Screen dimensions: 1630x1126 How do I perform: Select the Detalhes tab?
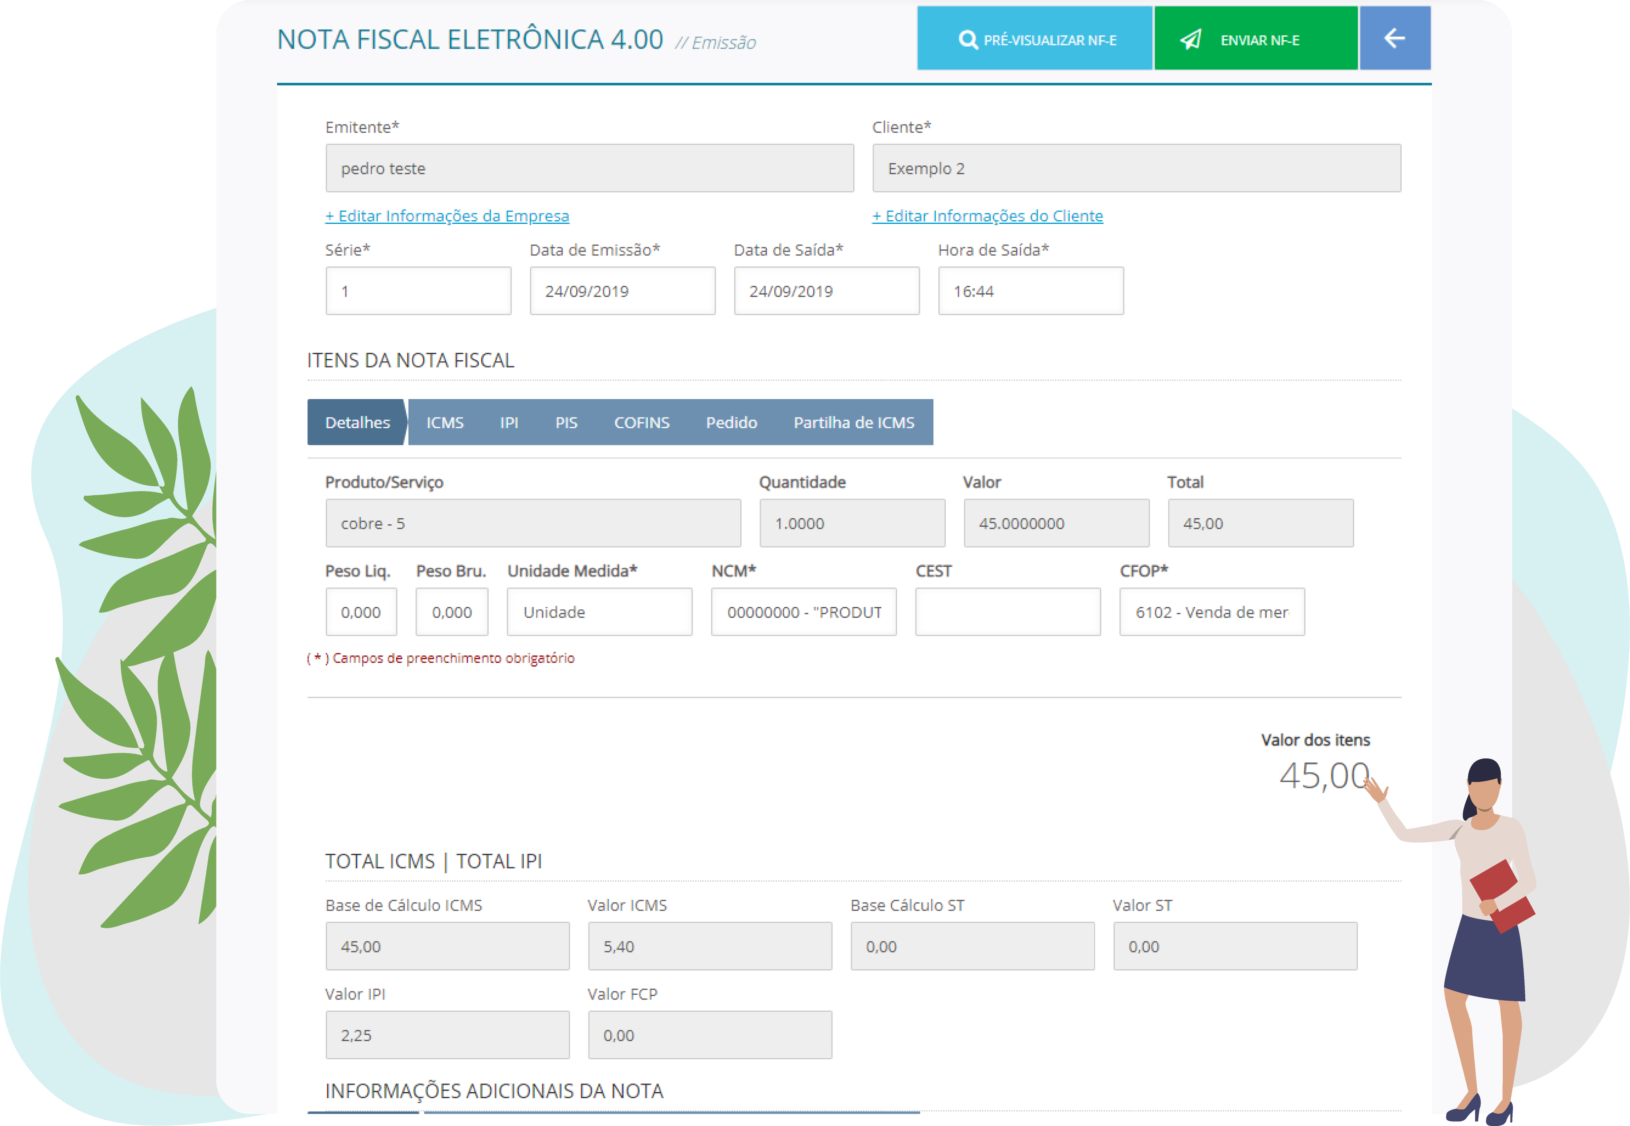pos(357,422)
